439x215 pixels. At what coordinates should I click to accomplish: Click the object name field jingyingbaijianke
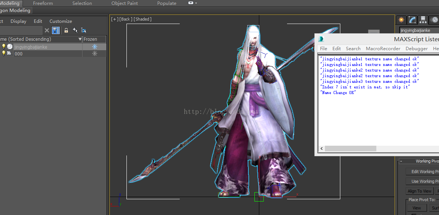[x=419, y=30]
